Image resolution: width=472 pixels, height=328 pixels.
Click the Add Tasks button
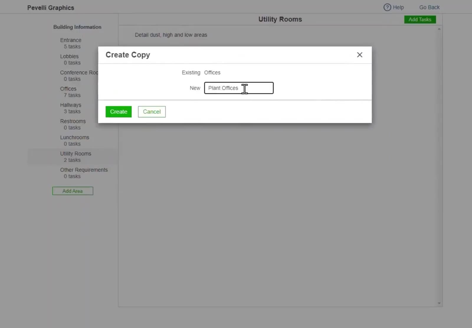(420, 19)
